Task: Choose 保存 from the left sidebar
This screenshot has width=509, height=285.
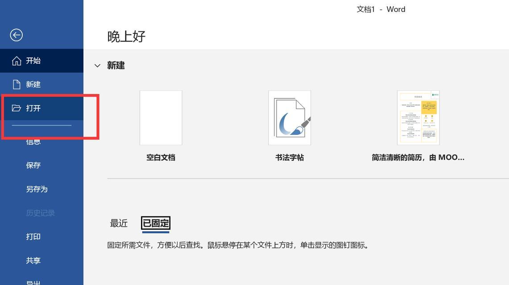Action: 33,165
